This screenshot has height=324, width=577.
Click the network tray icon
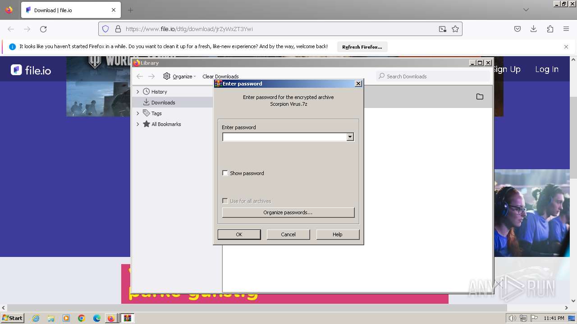(x=523, y=318)
